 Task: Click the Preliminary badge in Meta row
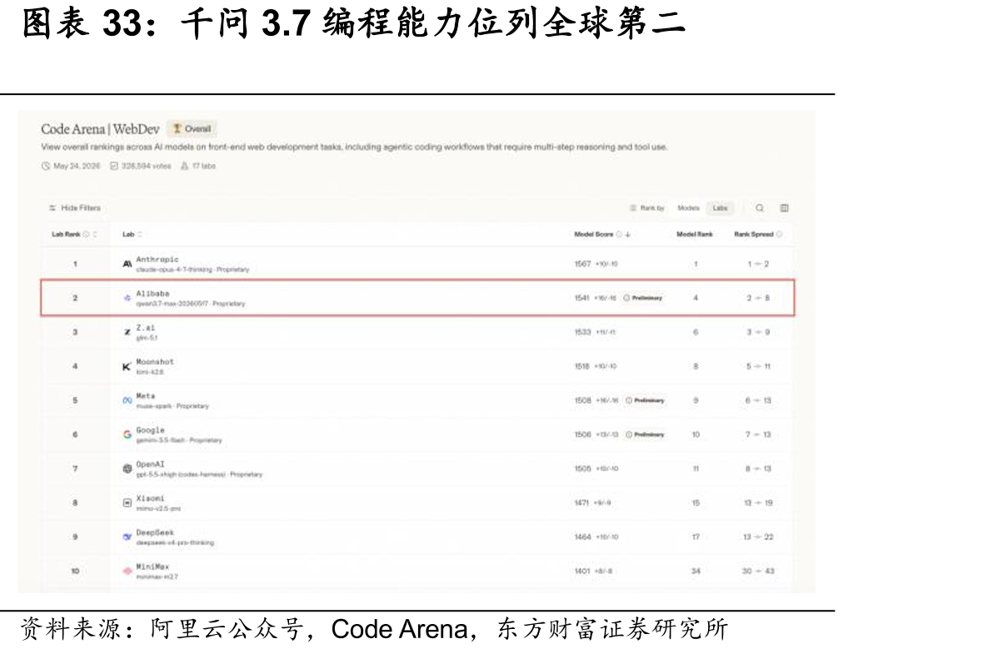[x=646, y=400]
